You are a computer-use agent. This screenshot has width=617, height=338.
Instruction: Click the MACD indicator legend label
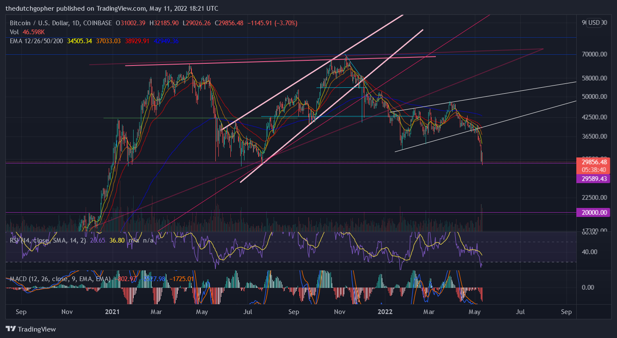click(60, 279)
